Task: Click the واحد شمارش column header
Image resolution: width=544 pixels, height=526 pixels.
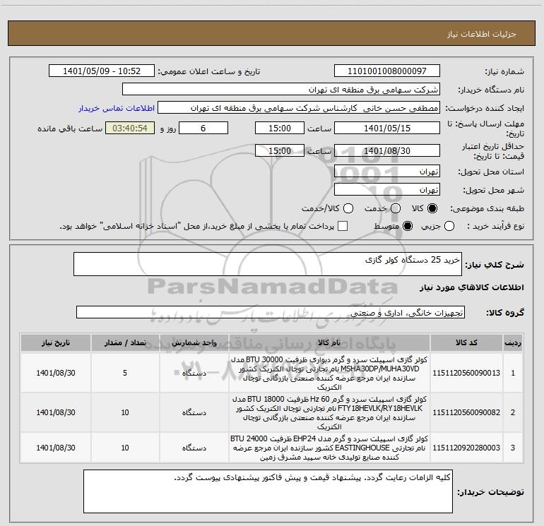Action: (194, 342)
